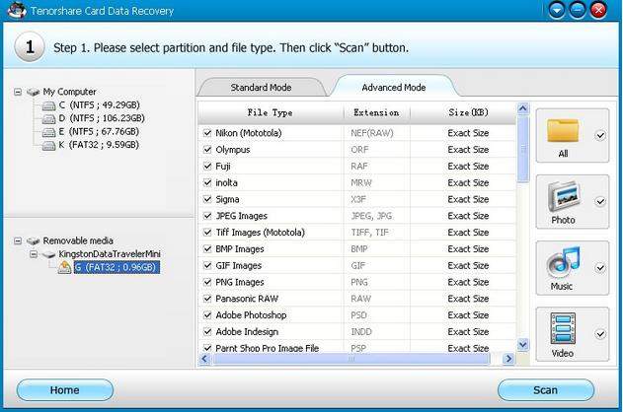Choose the Photo category icon
Screen dimensions: 623x412
click(x=563, y=194)
